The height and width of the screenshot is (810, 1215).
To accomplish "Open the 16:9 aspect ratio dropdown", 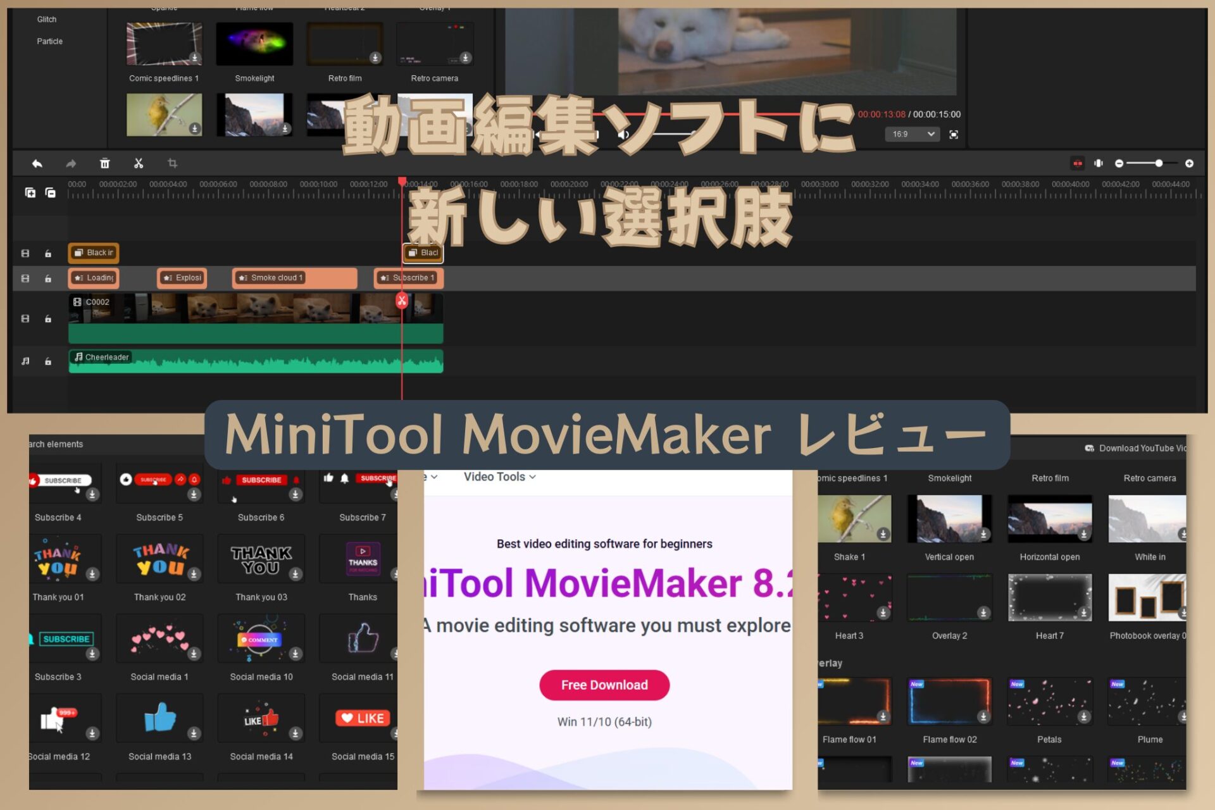I will tap(913, 134).
